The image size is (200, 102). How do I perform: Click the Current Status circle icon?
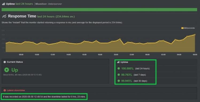click(5, 62)
